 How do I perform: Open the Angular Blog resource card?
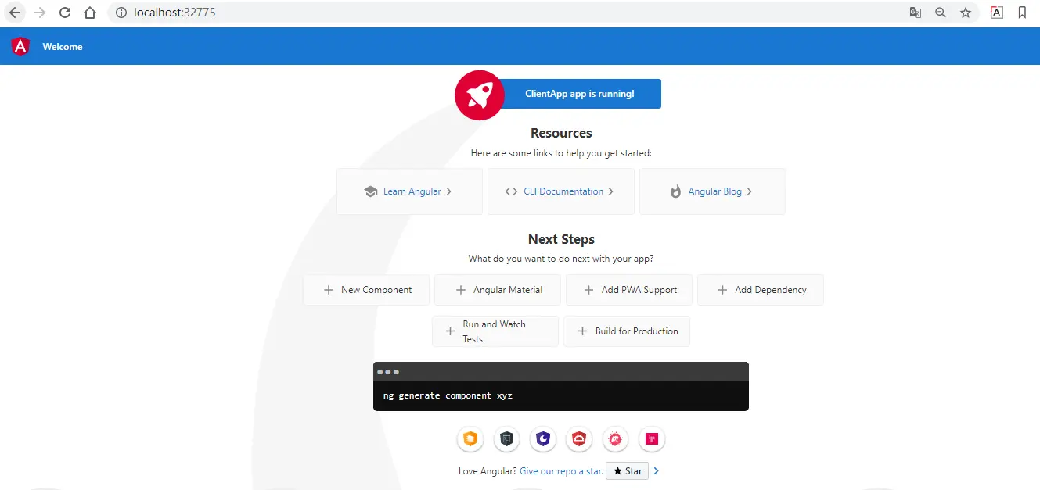(712, 191)
